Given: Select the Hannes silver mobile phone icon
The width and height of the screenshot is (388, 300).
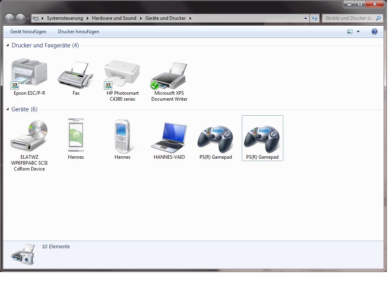Looking at the screenshot, I should [122, 136].
